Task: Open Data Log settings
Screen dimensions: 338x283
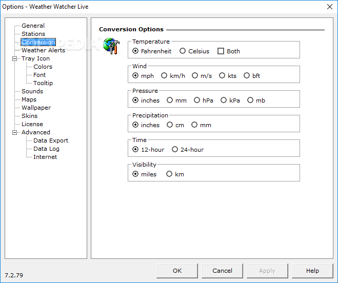Action: 46,149
